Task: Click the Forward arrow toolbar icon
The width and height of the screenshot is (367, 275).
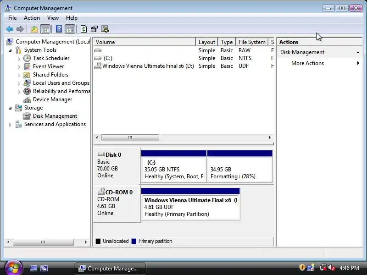Action: tap(20, 29)
